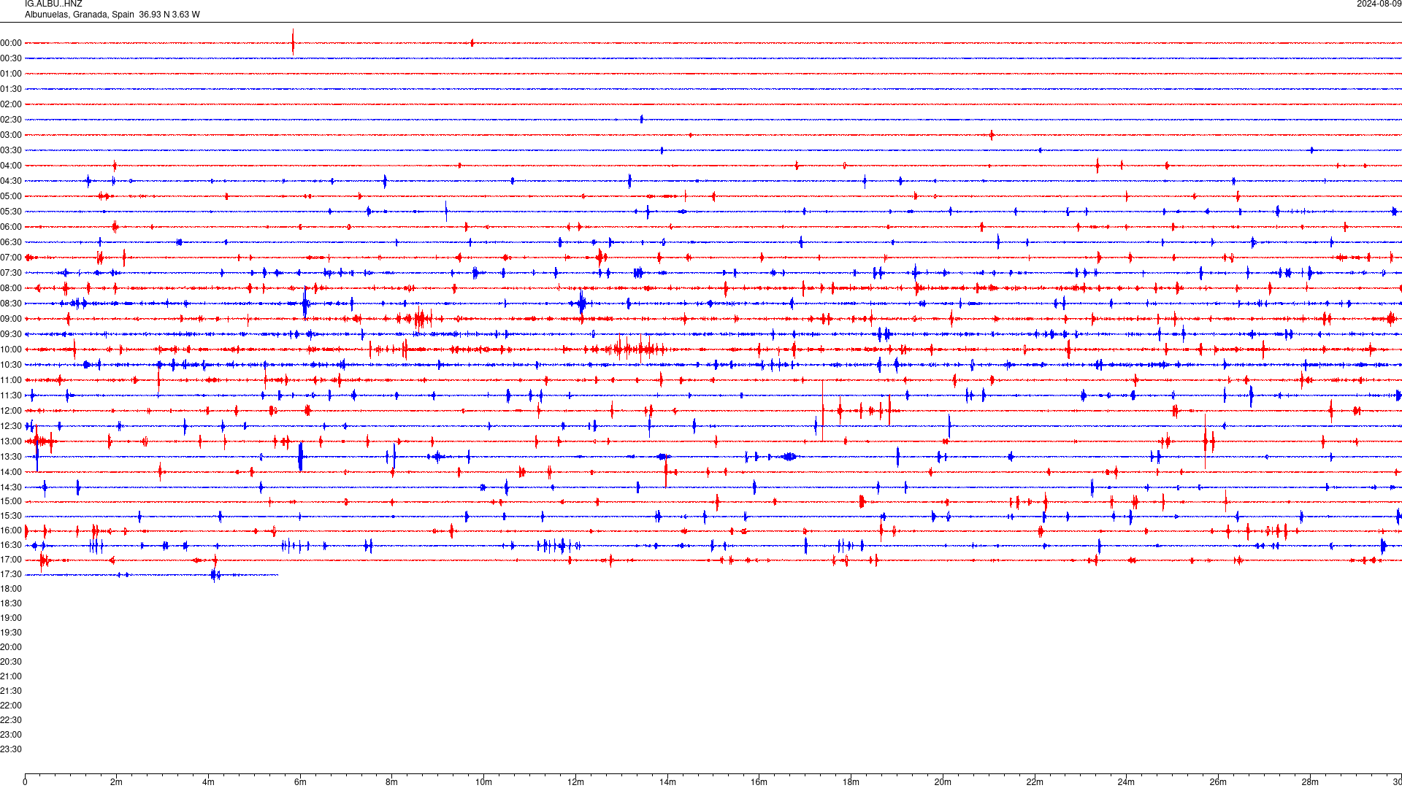1402x788 pixels.
Task: Select the 12:00 time row label
Action: coord(11,411)
